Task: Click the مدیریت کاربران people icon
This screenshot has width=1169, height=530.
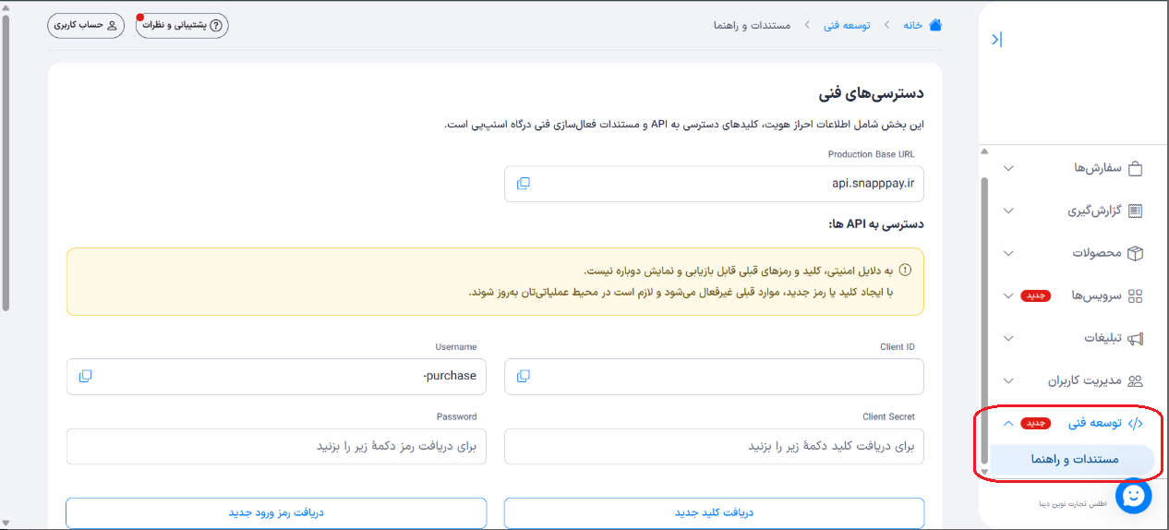Action: [x=1136, y=380]
